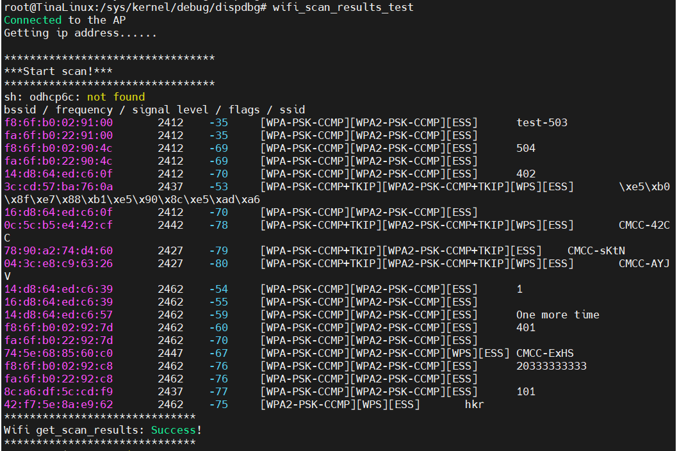
Task: Click the yellow 'not found' text
Action: click(116, 97)
